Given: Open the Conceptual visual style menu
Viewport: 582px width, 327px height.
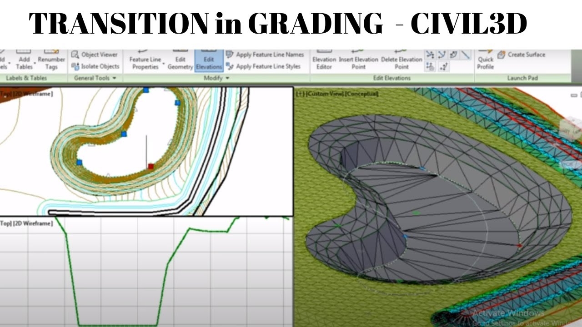Looking at the screenshot, I should tap(361, 94).
